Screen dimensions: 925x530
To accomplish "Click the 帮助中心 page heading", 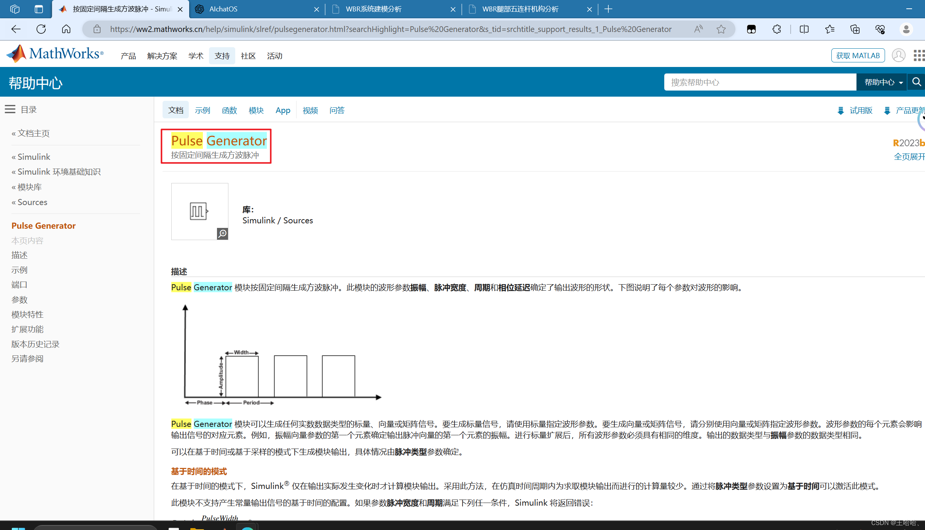I will 36,83.
